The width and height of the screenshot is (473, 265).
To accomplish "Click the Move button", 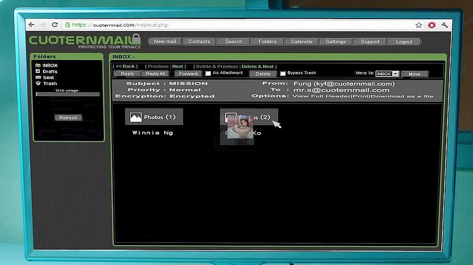I will pos(415,74).
